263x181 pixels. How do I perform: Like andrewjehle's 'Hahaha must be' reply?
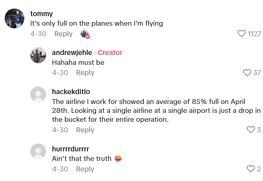point(247,72)
